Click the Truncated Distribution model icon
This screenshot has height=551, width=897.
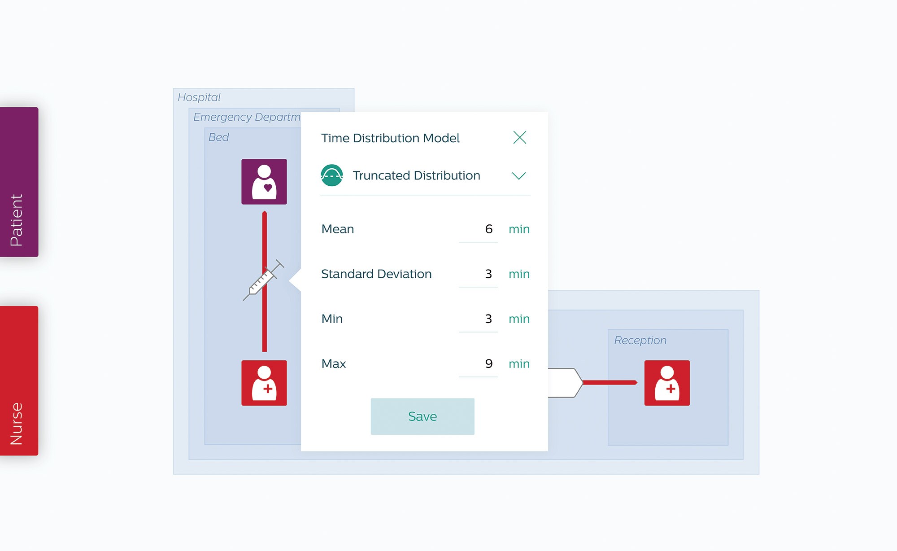(x=331, y=175)
